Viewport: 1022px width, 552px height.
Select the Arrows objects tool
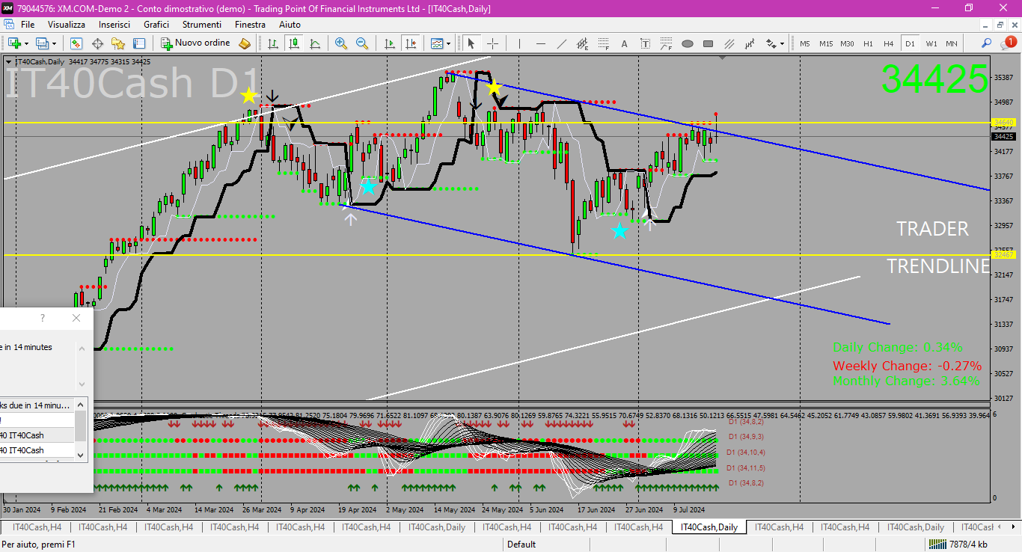[x=771, y=43]
